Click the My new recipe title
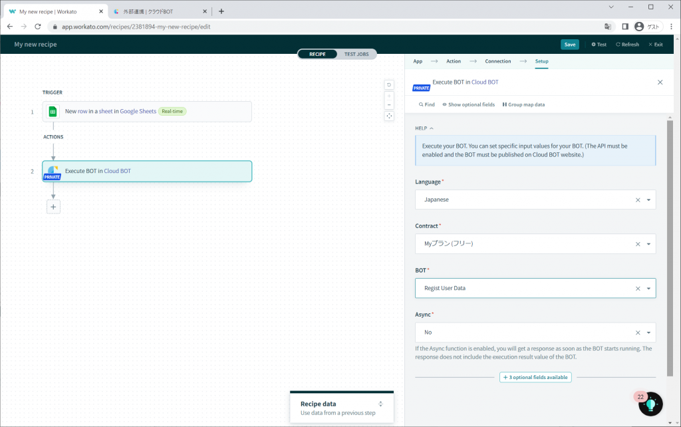This screenshot has width=681, height=427. [x=36, y=45]
